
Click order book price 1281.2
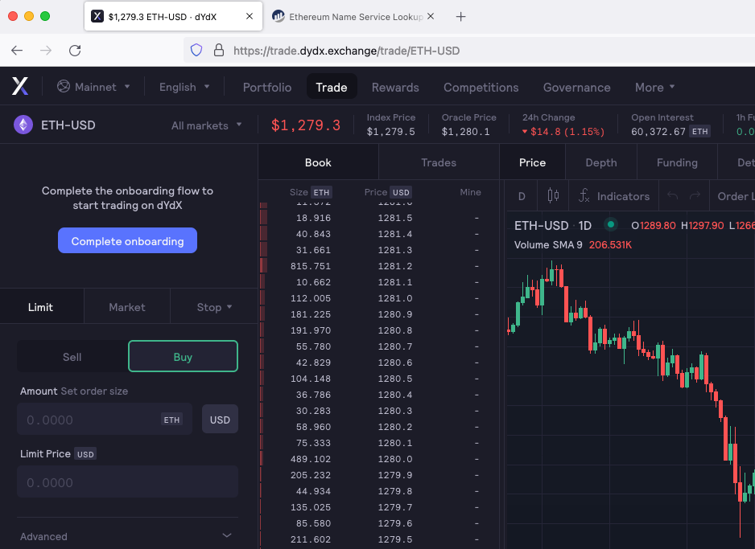pos(395,266)
